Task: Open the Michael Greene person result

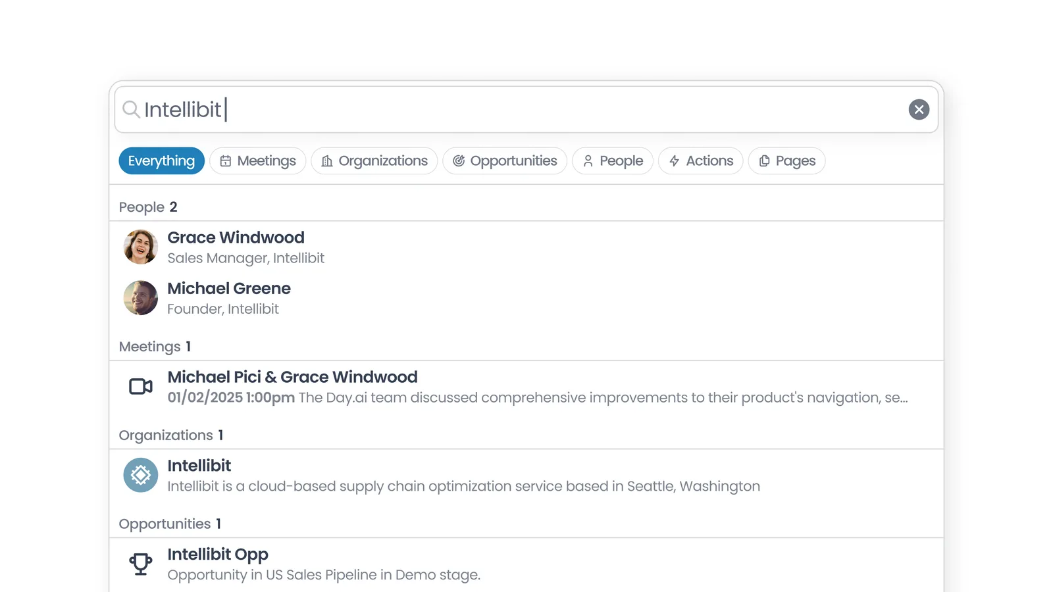Action: coord(526,298)
